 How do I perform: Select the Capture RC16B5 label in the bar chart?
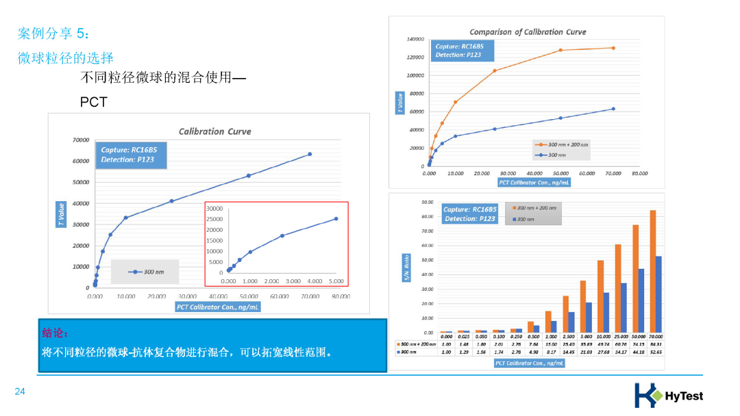click(469, 213)
